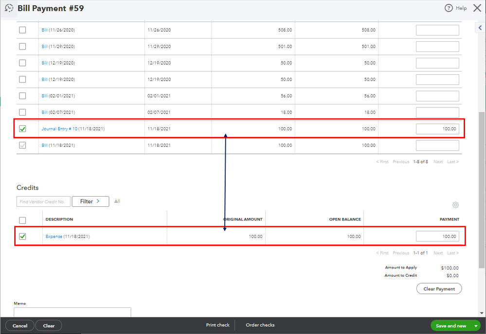
Task: Open the Expense (11/18/2021) credit link
Action: tap(54, 236)
